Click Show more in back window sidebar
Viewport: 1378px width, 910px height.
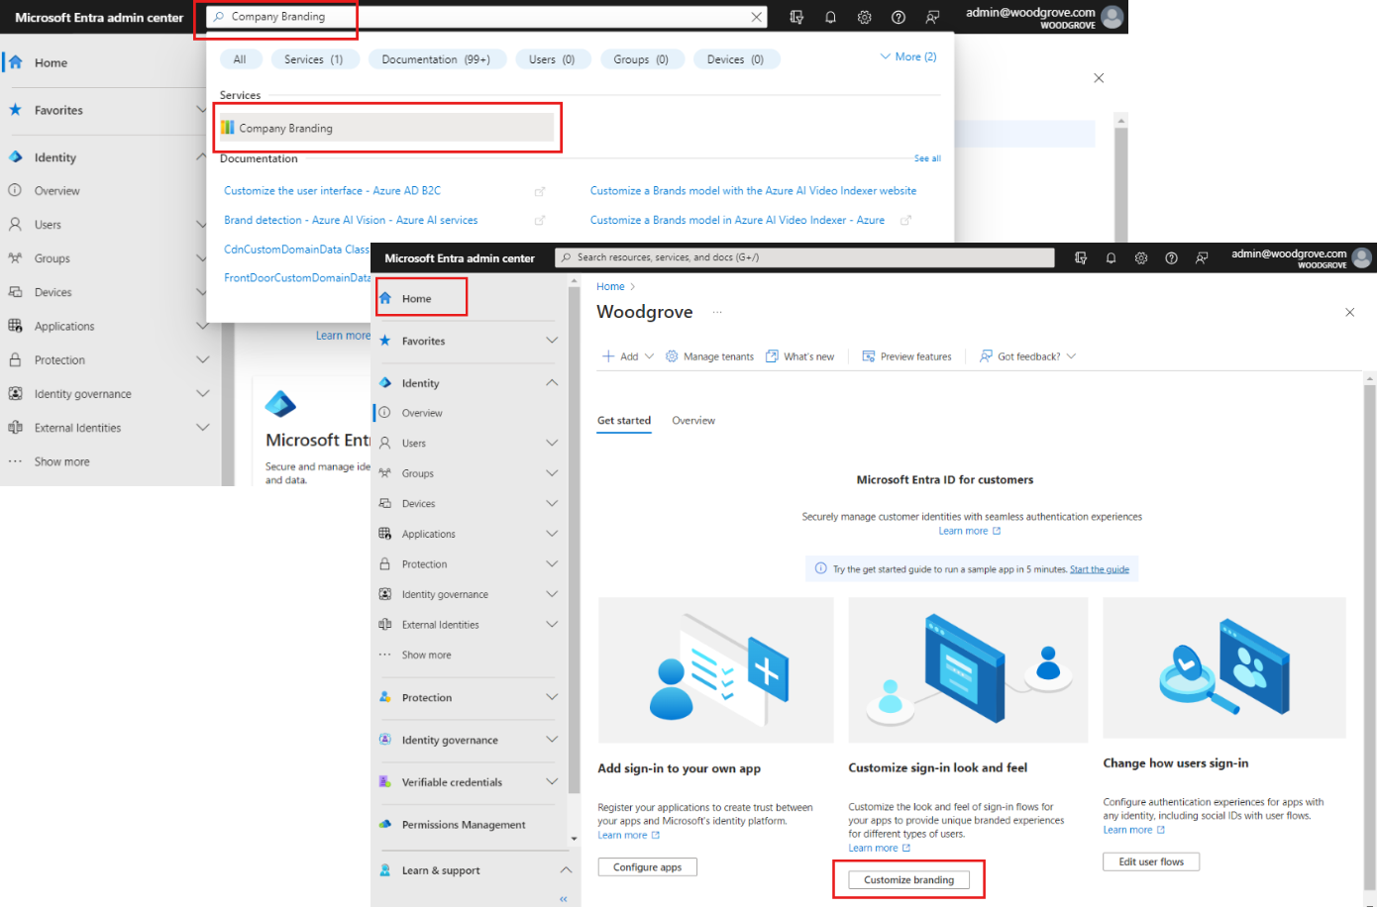(61, 462)
